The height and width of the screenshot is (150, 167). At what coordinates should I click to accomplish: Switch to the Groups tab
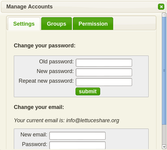[56, 24]
